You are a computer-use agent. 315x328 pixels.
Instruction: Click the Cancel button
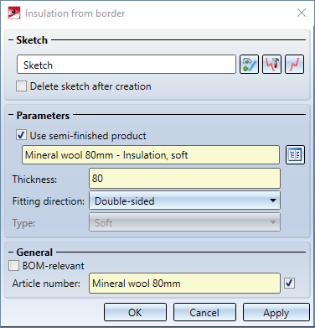(x=204, y=312)
